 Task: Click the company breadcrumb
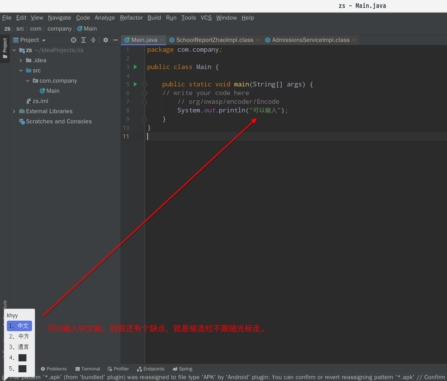[x=60, y=29]
